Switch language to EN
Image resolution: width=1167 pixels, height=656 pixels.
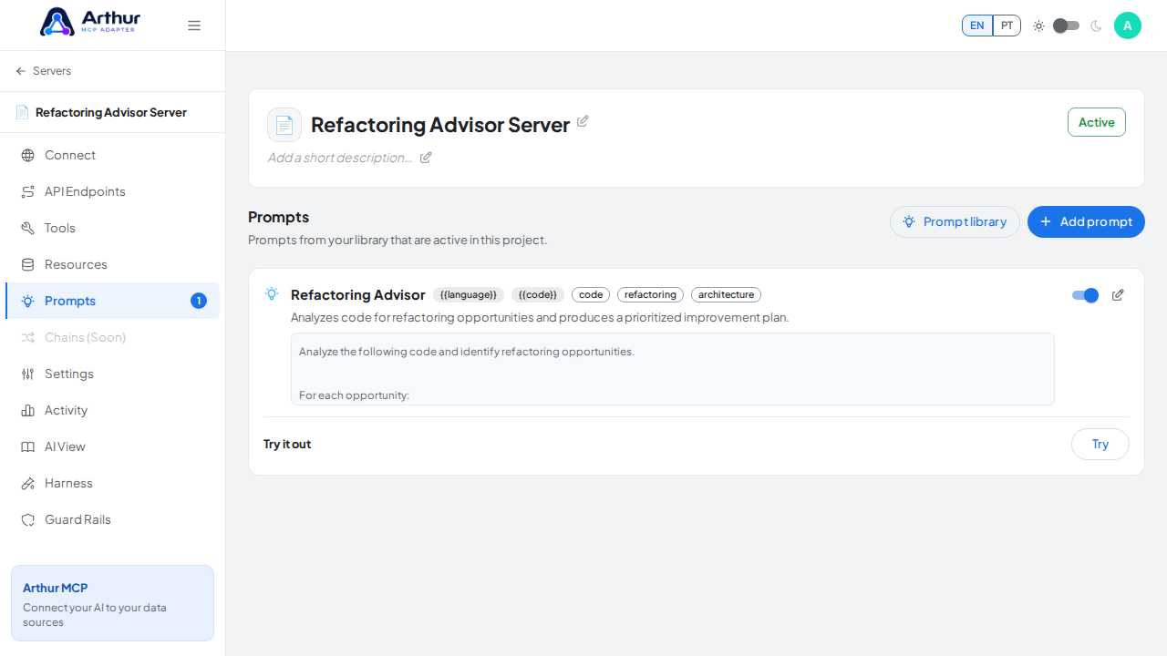977,26
